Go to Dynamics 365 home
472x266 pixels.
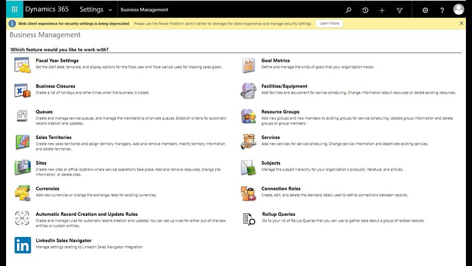[x=47, y=9]
